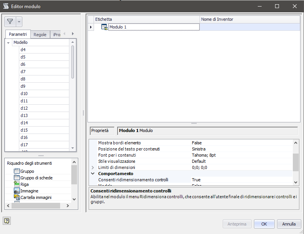Click Posizione del testo value Sinistra
Viewport: 304px width, 234px height.
point(199,149)
